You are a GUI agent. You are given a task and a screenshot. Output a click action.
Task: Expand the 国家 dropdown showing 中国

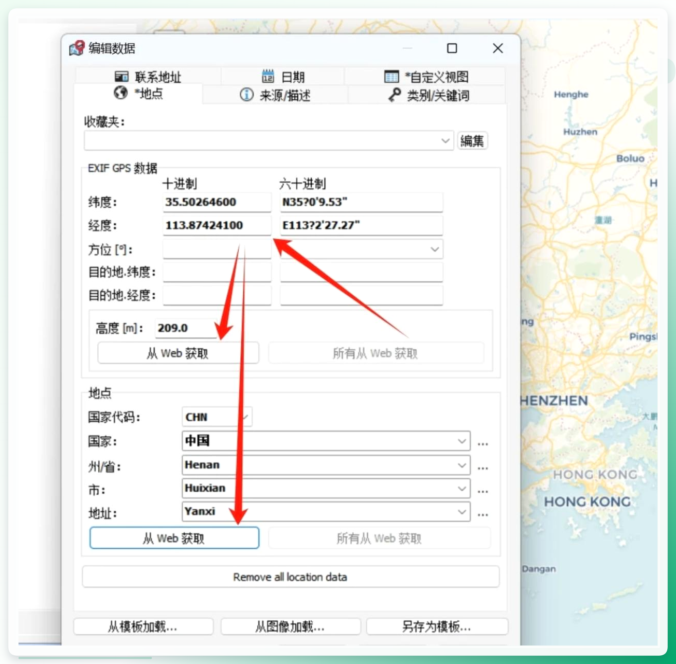tap(461, 441)
